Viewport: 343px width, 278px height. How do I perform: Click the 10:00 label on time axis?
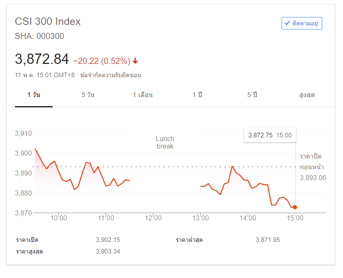tap(59, 218)
